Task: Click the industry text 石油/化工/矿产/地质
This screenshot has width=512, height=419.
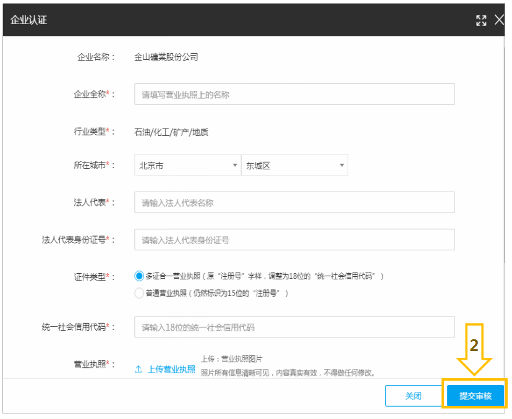Action: (x=171, y=132)
